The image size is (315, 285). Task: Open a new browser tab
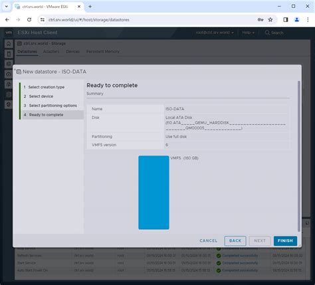[x=90, y=7]
